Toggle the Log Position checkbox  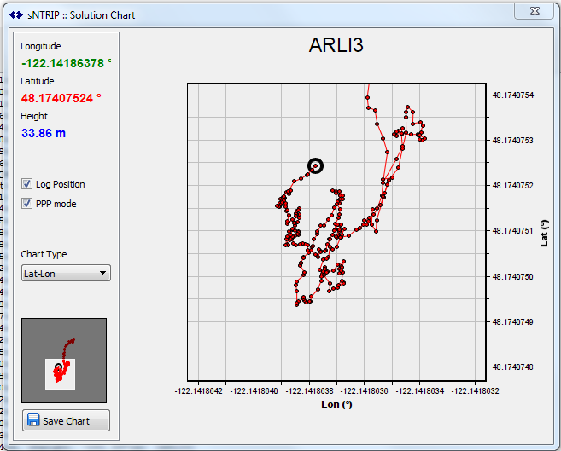click(x=27, y=184)
